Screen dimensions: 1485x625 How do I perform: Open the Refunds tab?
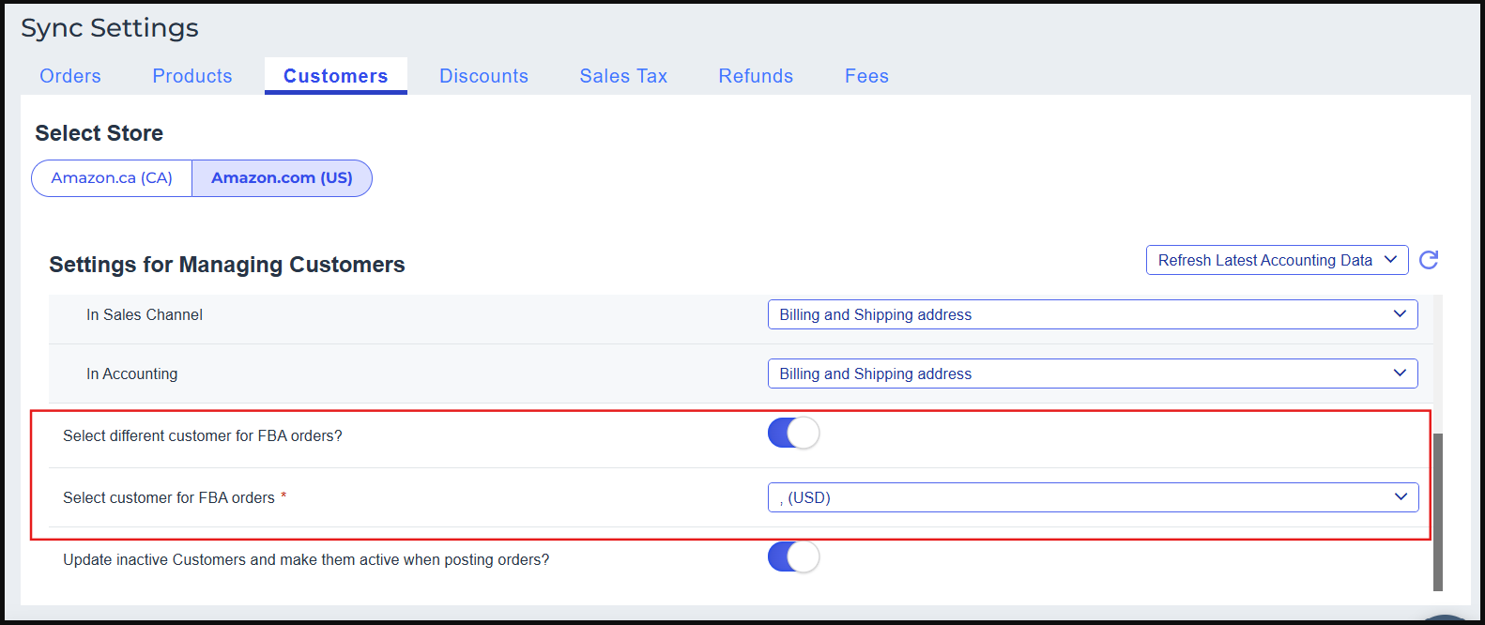[x=756, y=76]
